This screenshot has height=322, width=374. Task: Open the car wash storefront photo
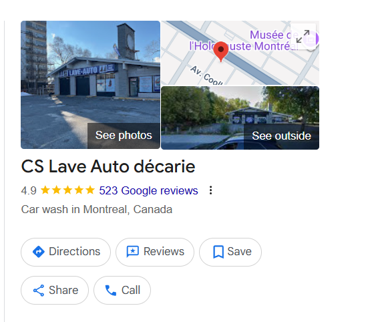[x=90, y=85]
